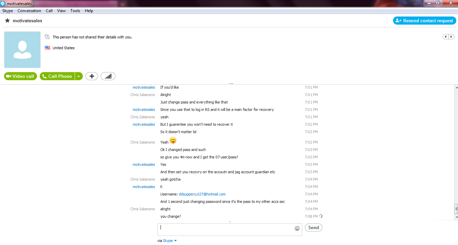Open the Help menu

[89, 11]
